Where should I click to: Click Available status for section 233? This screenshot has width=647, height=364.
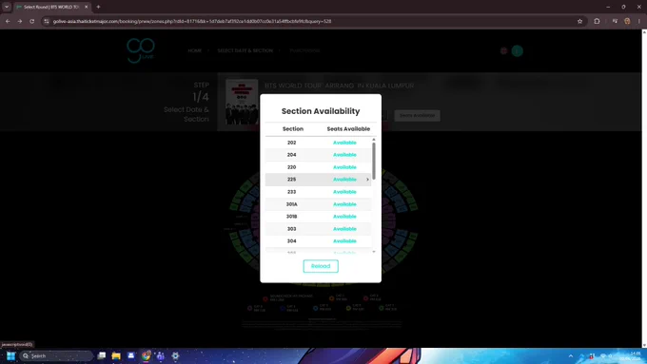point(344,192)
